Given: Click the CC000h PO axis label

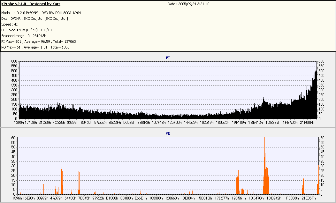Looking at the screenshot, I should [126, 198].
